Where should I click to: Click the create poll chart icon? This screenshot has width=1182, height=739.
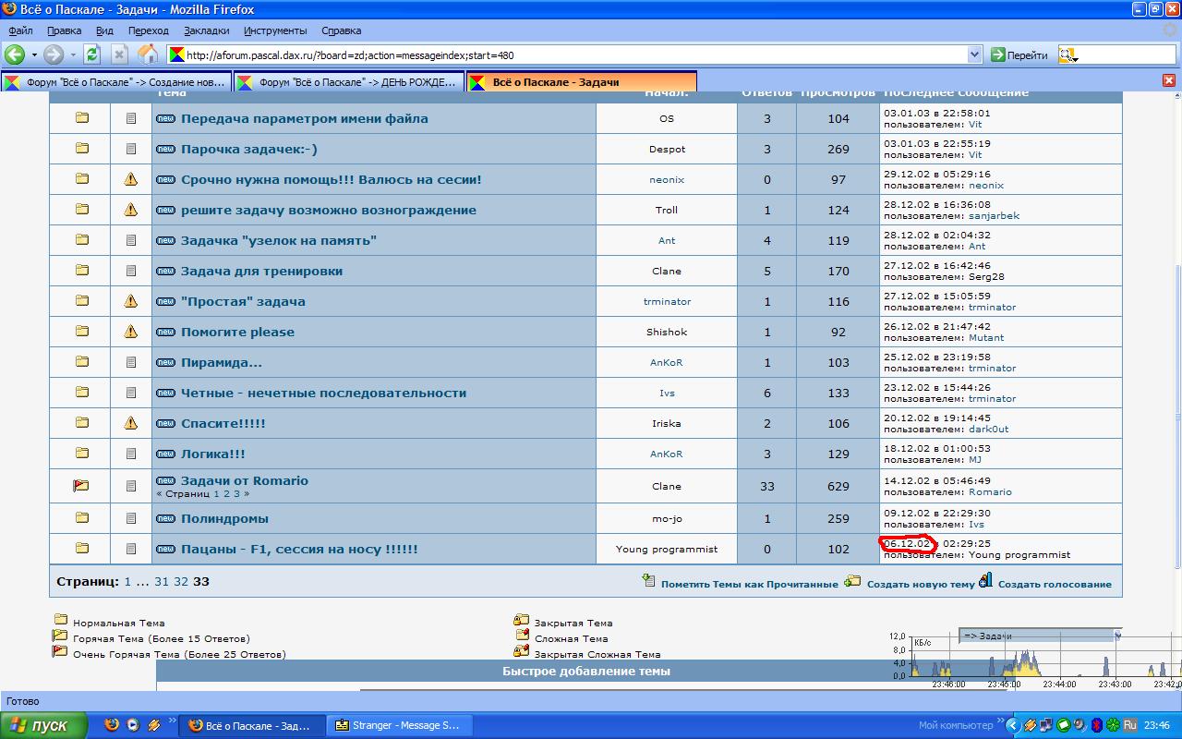click(x=985, y=581)
